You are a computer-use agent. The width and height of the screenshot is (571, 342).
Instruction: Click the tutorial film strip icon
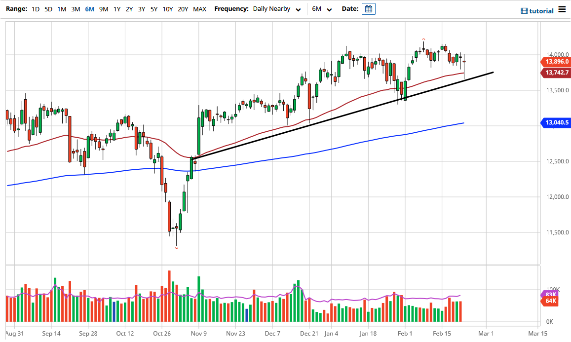click(x=525, y=10)
